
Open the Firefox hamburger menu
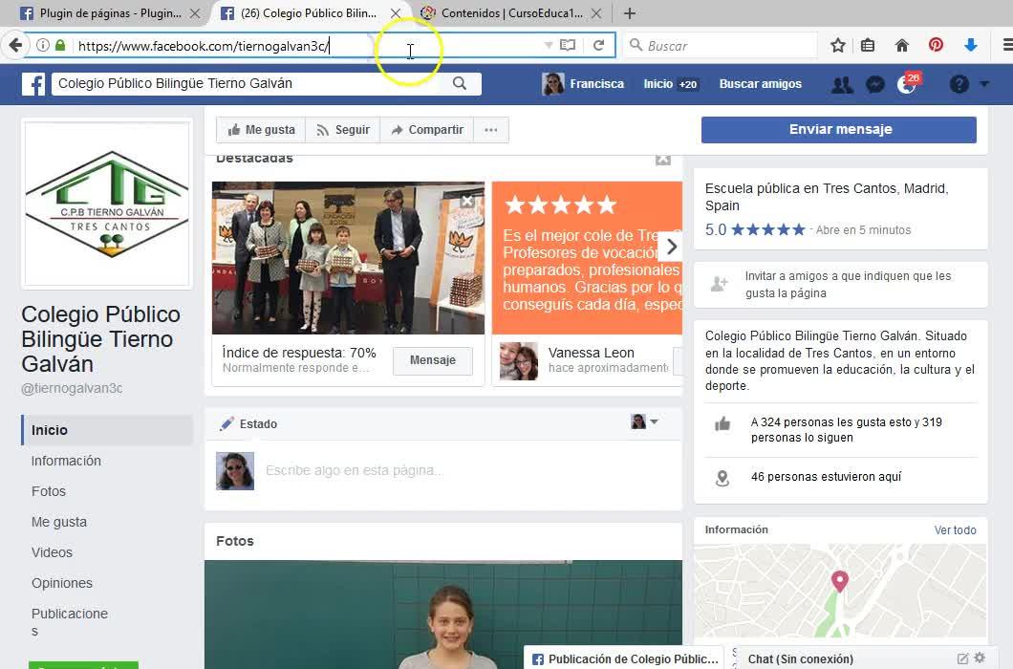1006,45
